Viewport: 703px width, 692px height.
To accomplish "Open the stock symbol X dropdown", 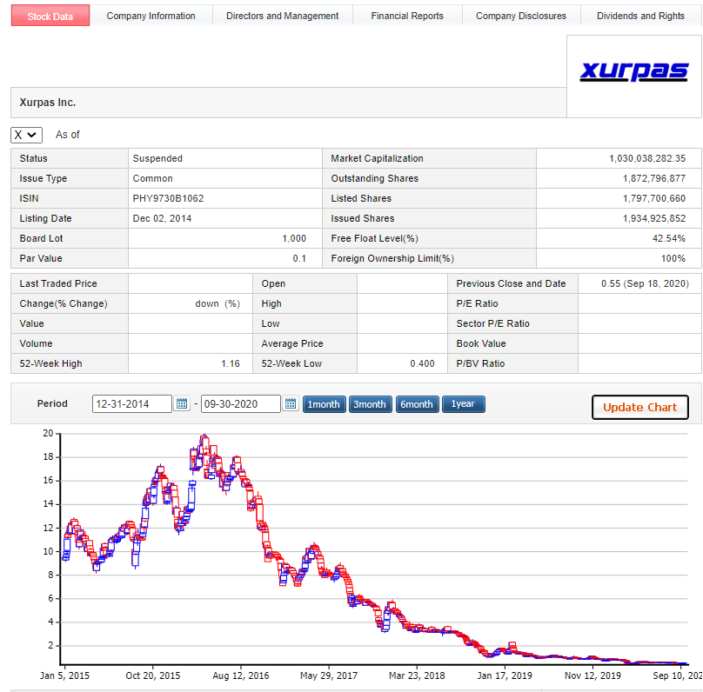I will pos(26,135).
